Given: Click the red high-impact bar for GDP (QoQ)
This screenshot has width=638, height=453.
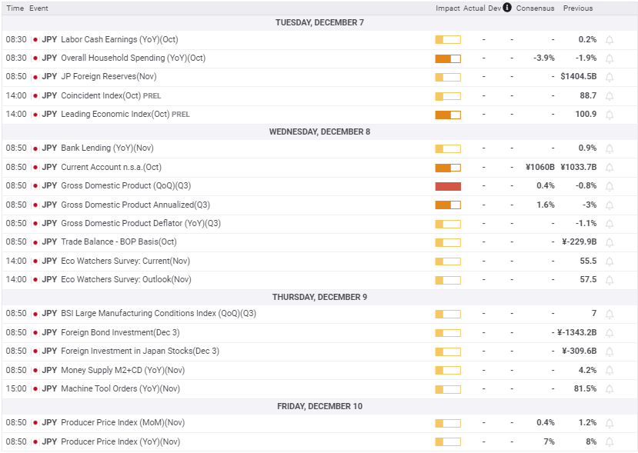Looking at the screenshot, I should pyautogui.click(x=447, y=186).
